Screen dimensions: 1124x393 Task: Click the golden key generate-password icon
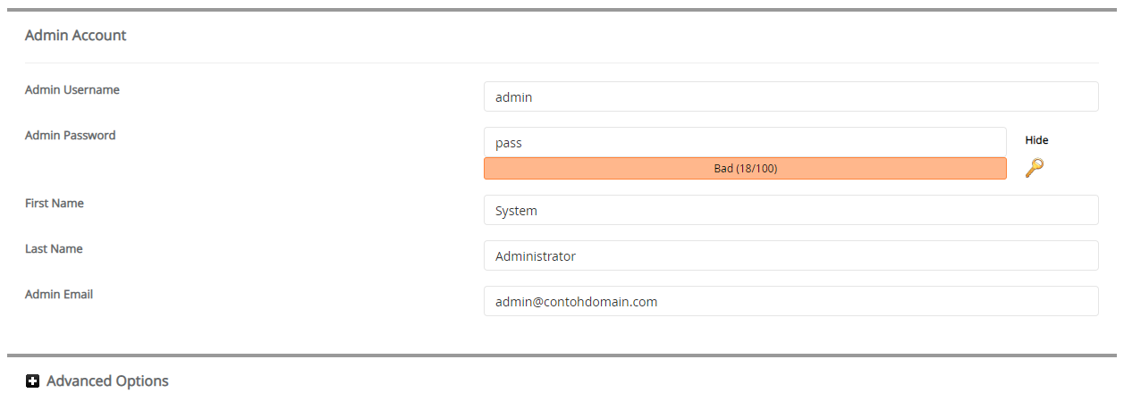[x=1034, y=168]
